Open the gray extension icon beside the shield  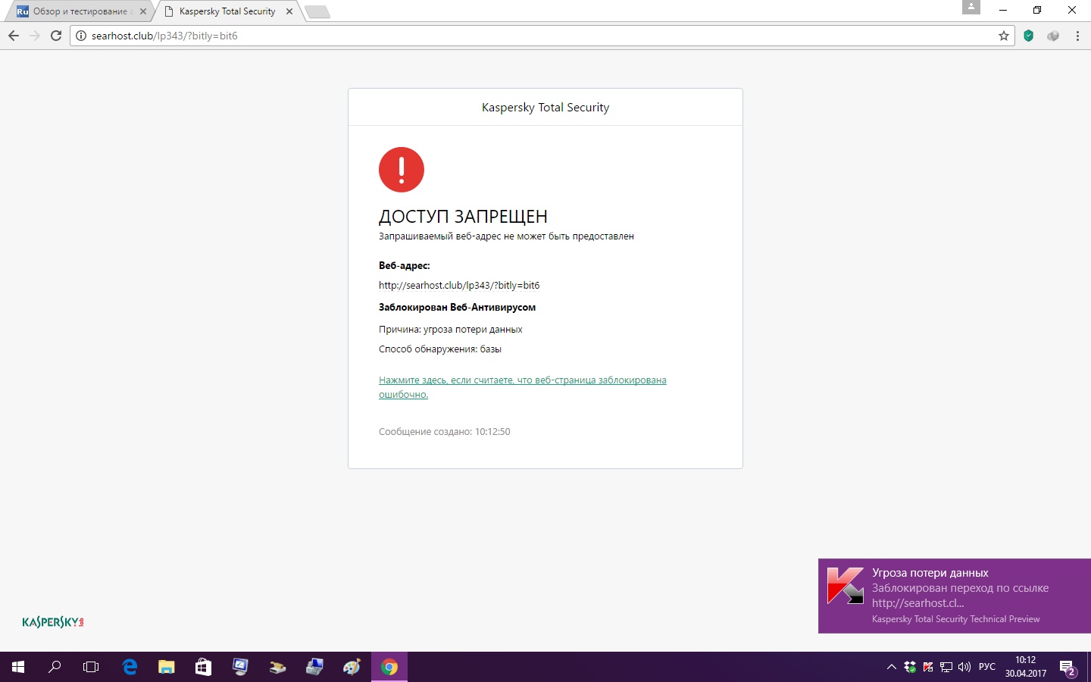pos(1053,36)
